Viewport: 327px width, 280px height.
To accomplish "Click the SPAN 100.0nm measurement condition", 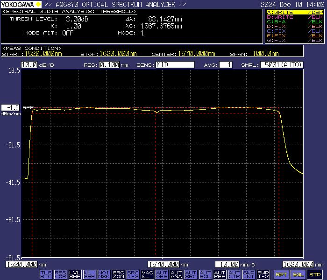I will (254, 54).
